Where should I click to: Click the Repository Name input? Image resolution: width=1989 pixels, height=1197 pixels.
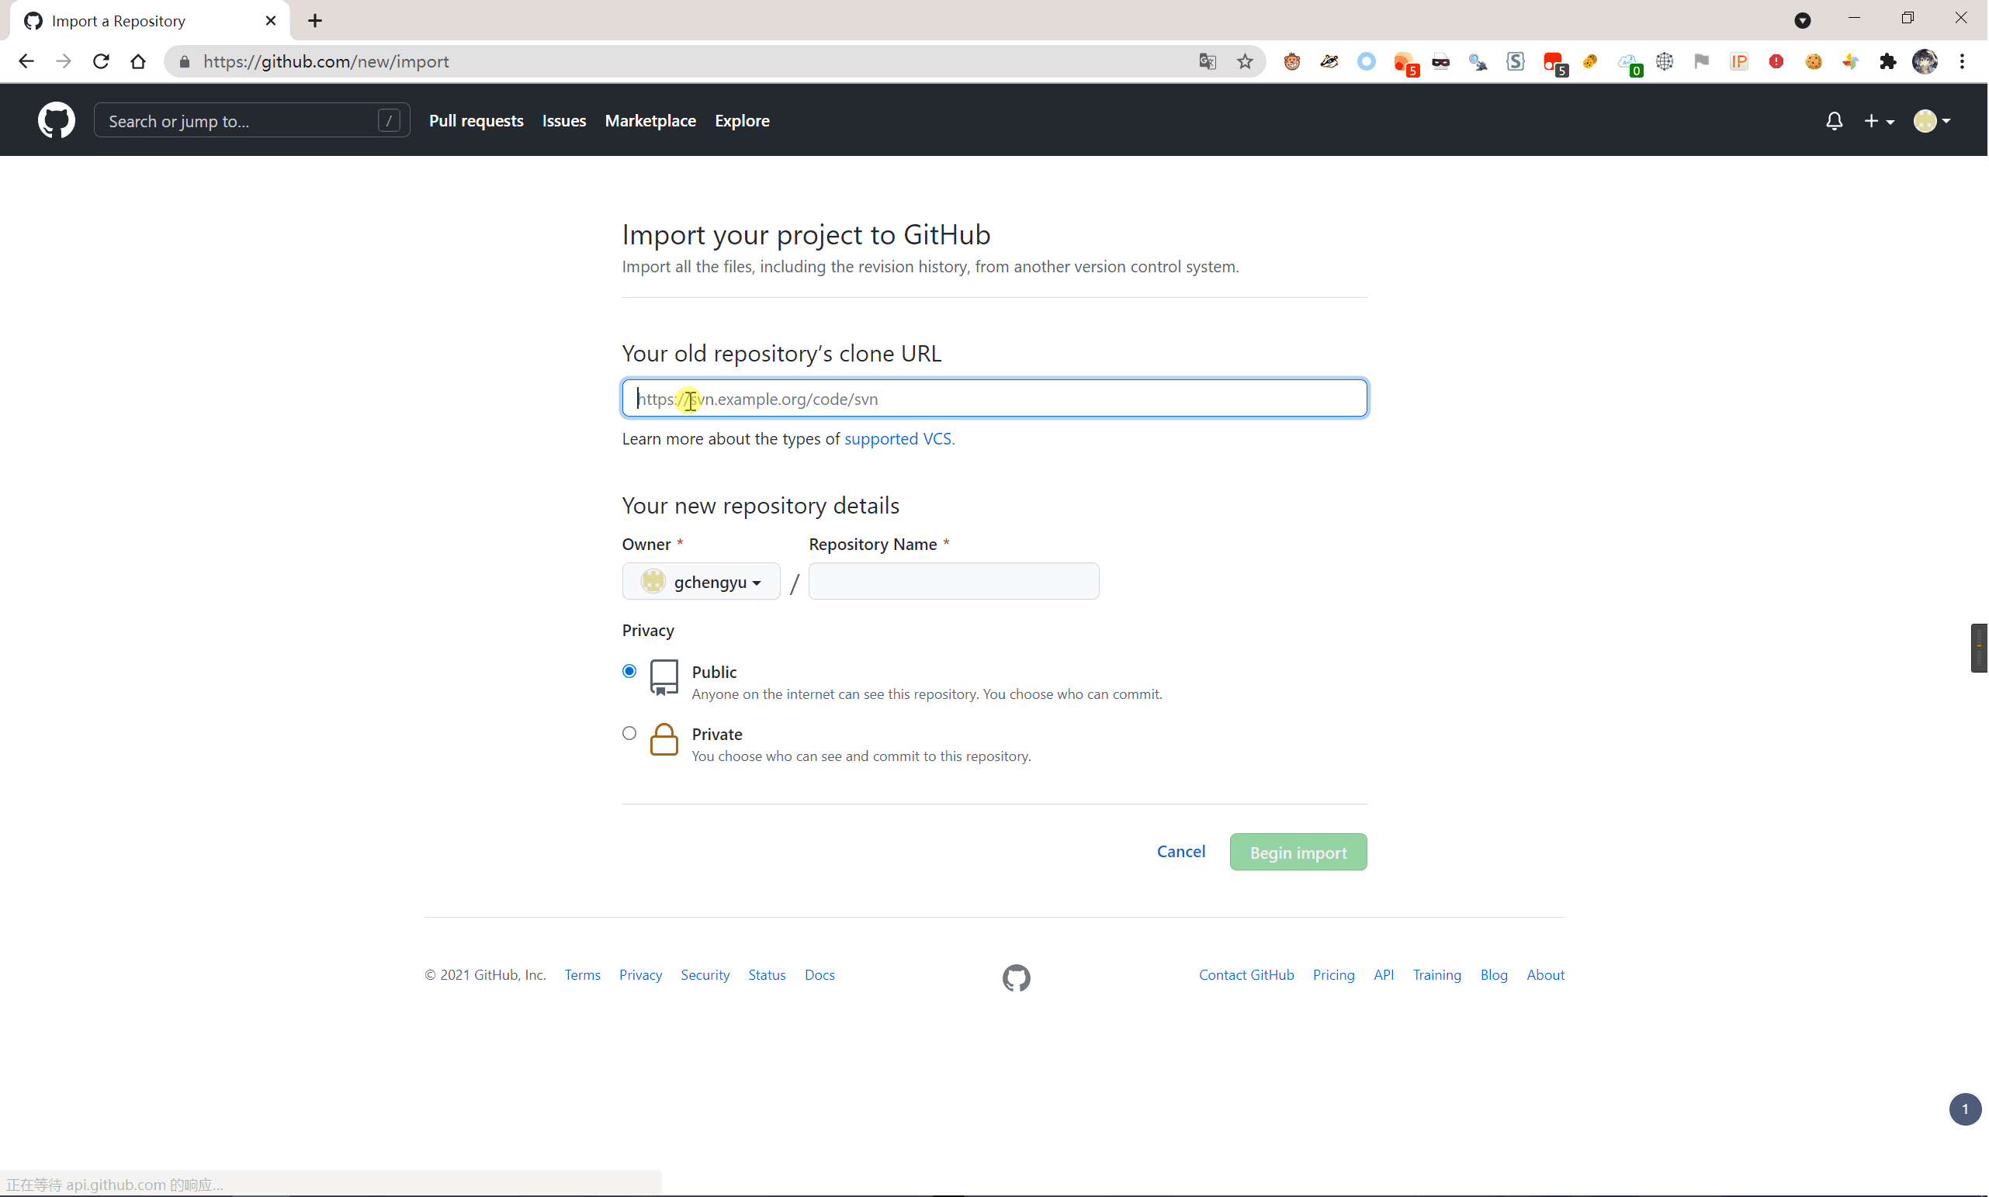pos(953,581)
